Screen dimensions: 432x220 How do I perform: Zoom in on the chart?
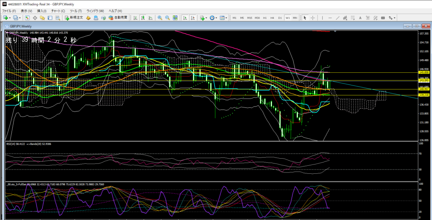coord(160,18)
